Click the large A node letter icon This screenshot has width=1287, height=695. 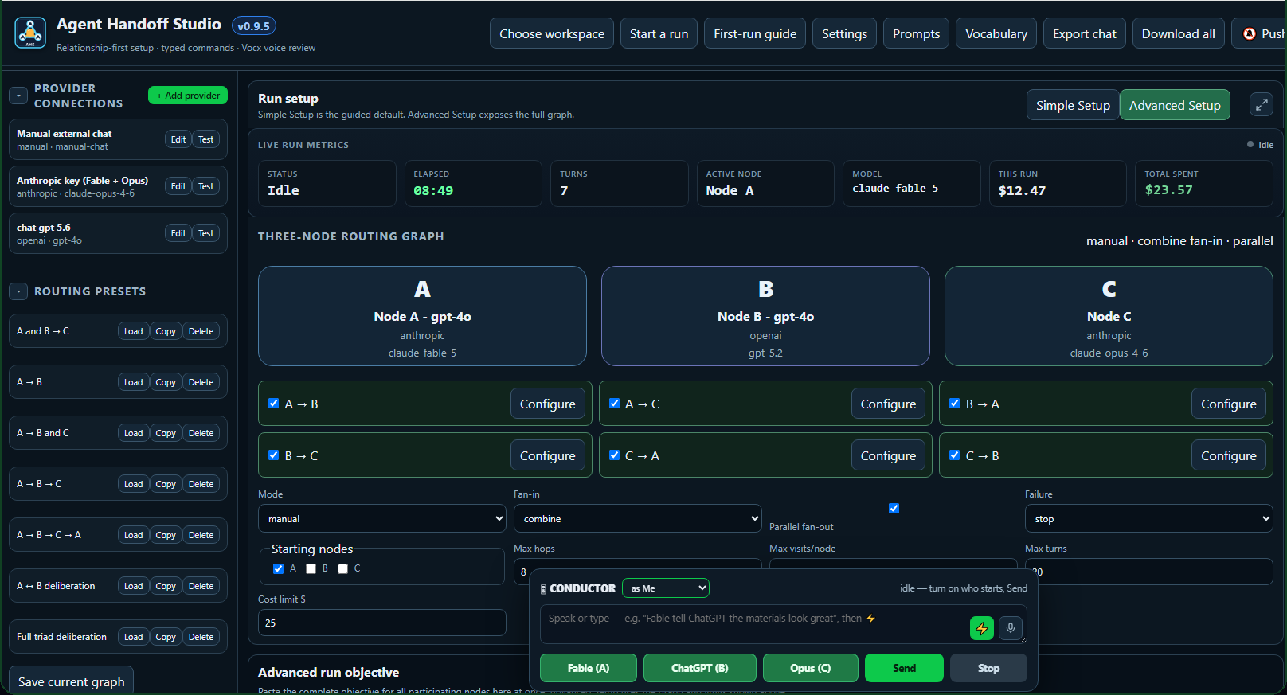(422, 289)
